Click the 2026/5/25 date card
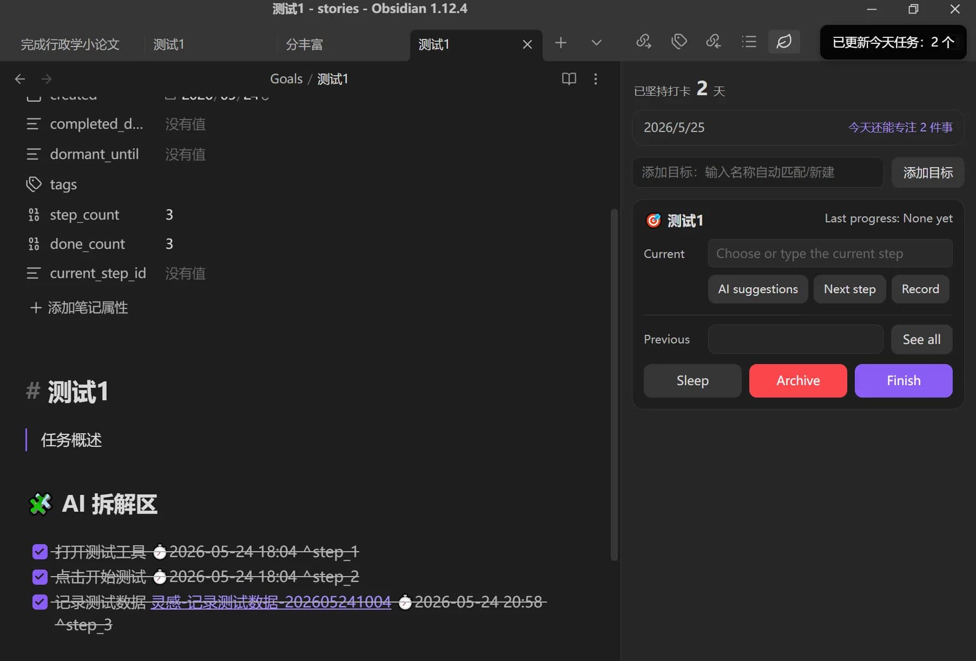Image resolution: width=976 pixels, height=661 pixels. point(797,128)
